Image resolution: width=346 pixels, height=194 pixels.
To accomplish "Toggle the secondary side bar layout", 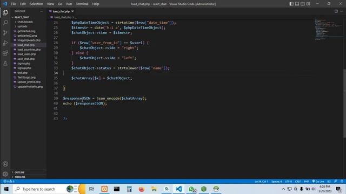I will pyautogui.click(x=303, y=4).
